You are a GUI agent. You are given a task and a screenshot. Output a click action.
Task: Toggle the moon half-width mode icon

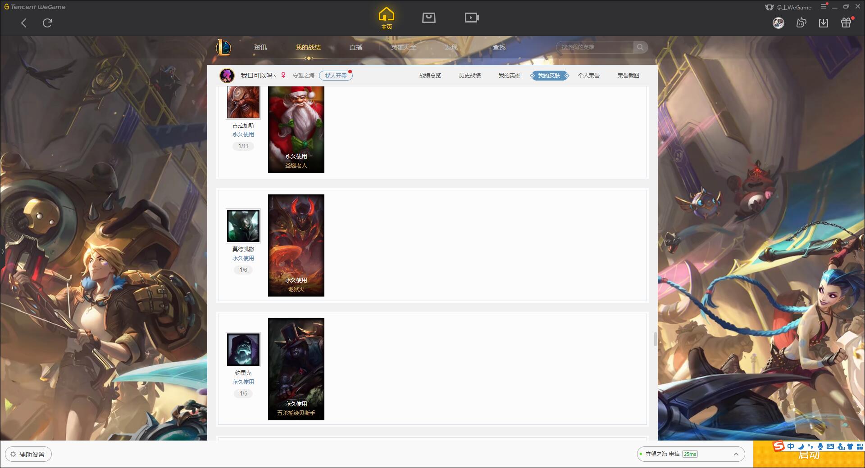pyautogui.click(x=801, y=446)
